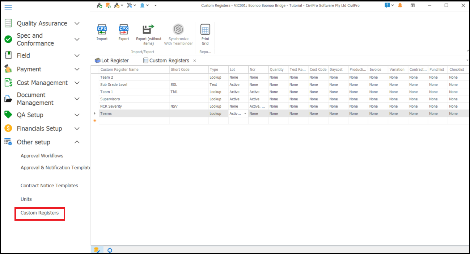Click the empty new row name cell

(134, 121)
